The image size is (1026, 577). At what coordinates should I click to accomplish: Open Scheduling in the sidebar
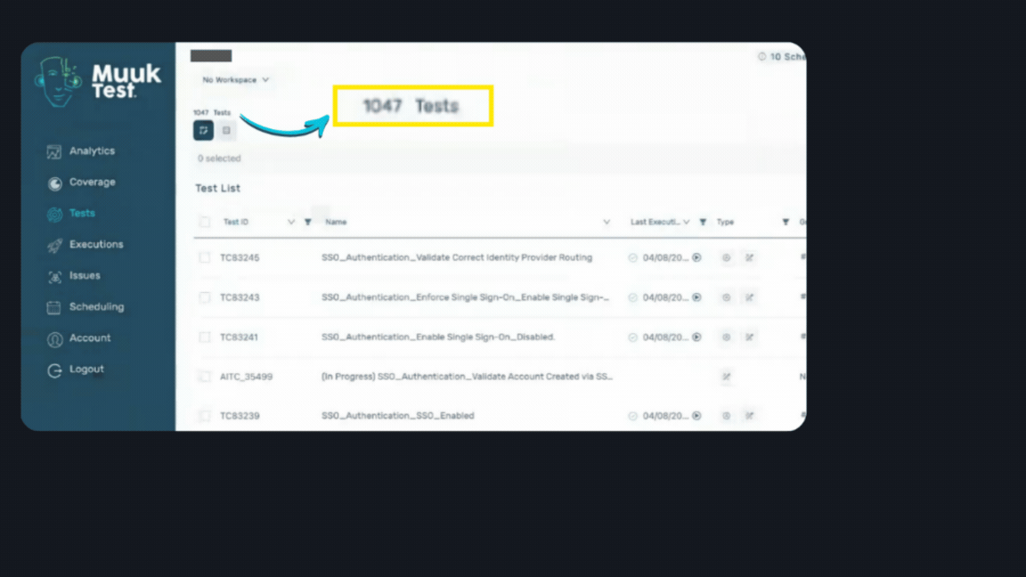[x=96, y=307]
